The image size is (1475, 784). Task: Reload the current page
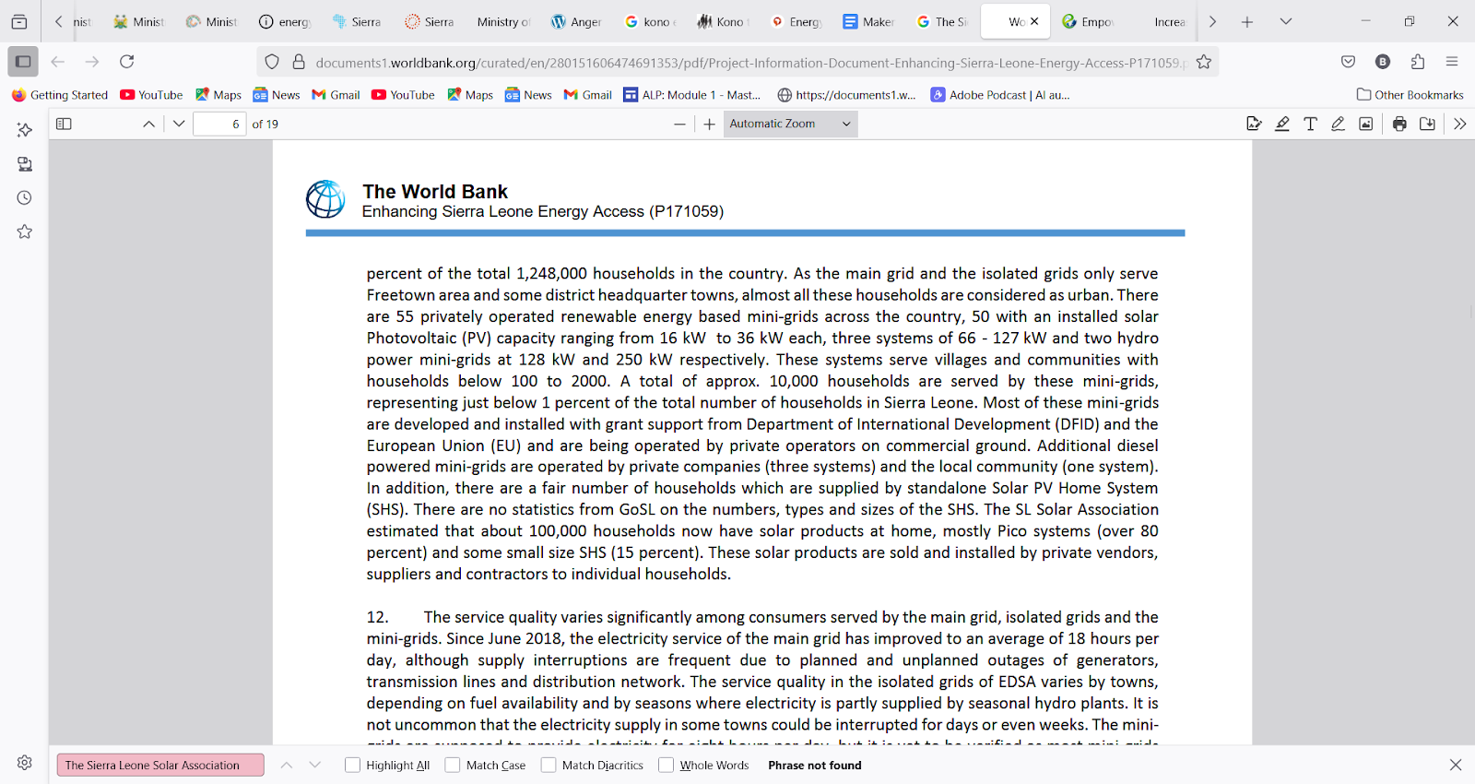[x=127, y=62]
